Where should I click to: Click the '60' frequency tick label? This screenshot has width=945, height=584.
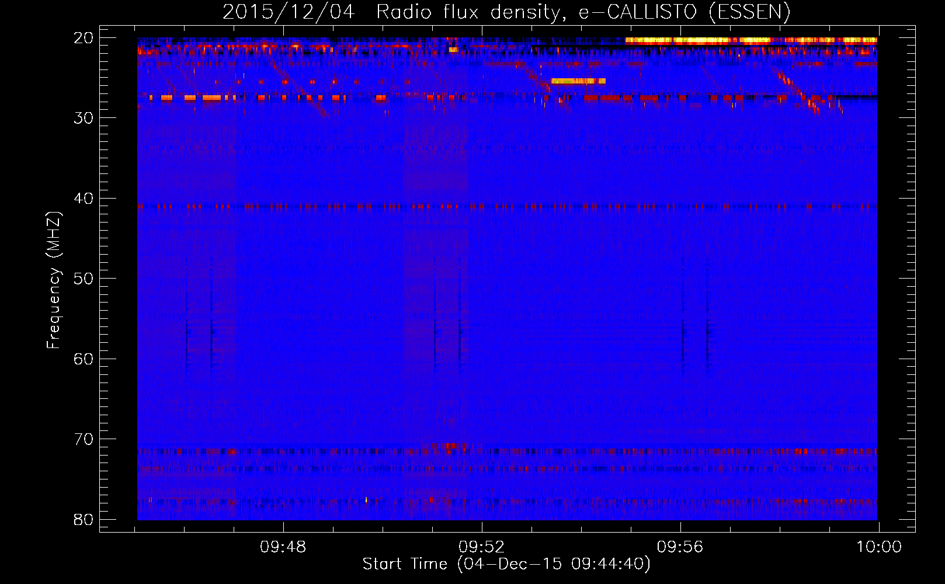pos(84,359)
